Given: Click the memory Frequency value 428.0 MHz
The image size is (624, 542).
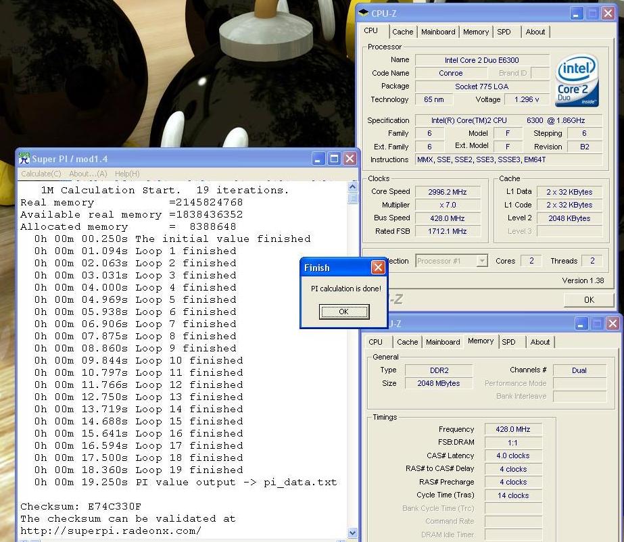Looking at the screenshot, I should [x=513, y=429].
